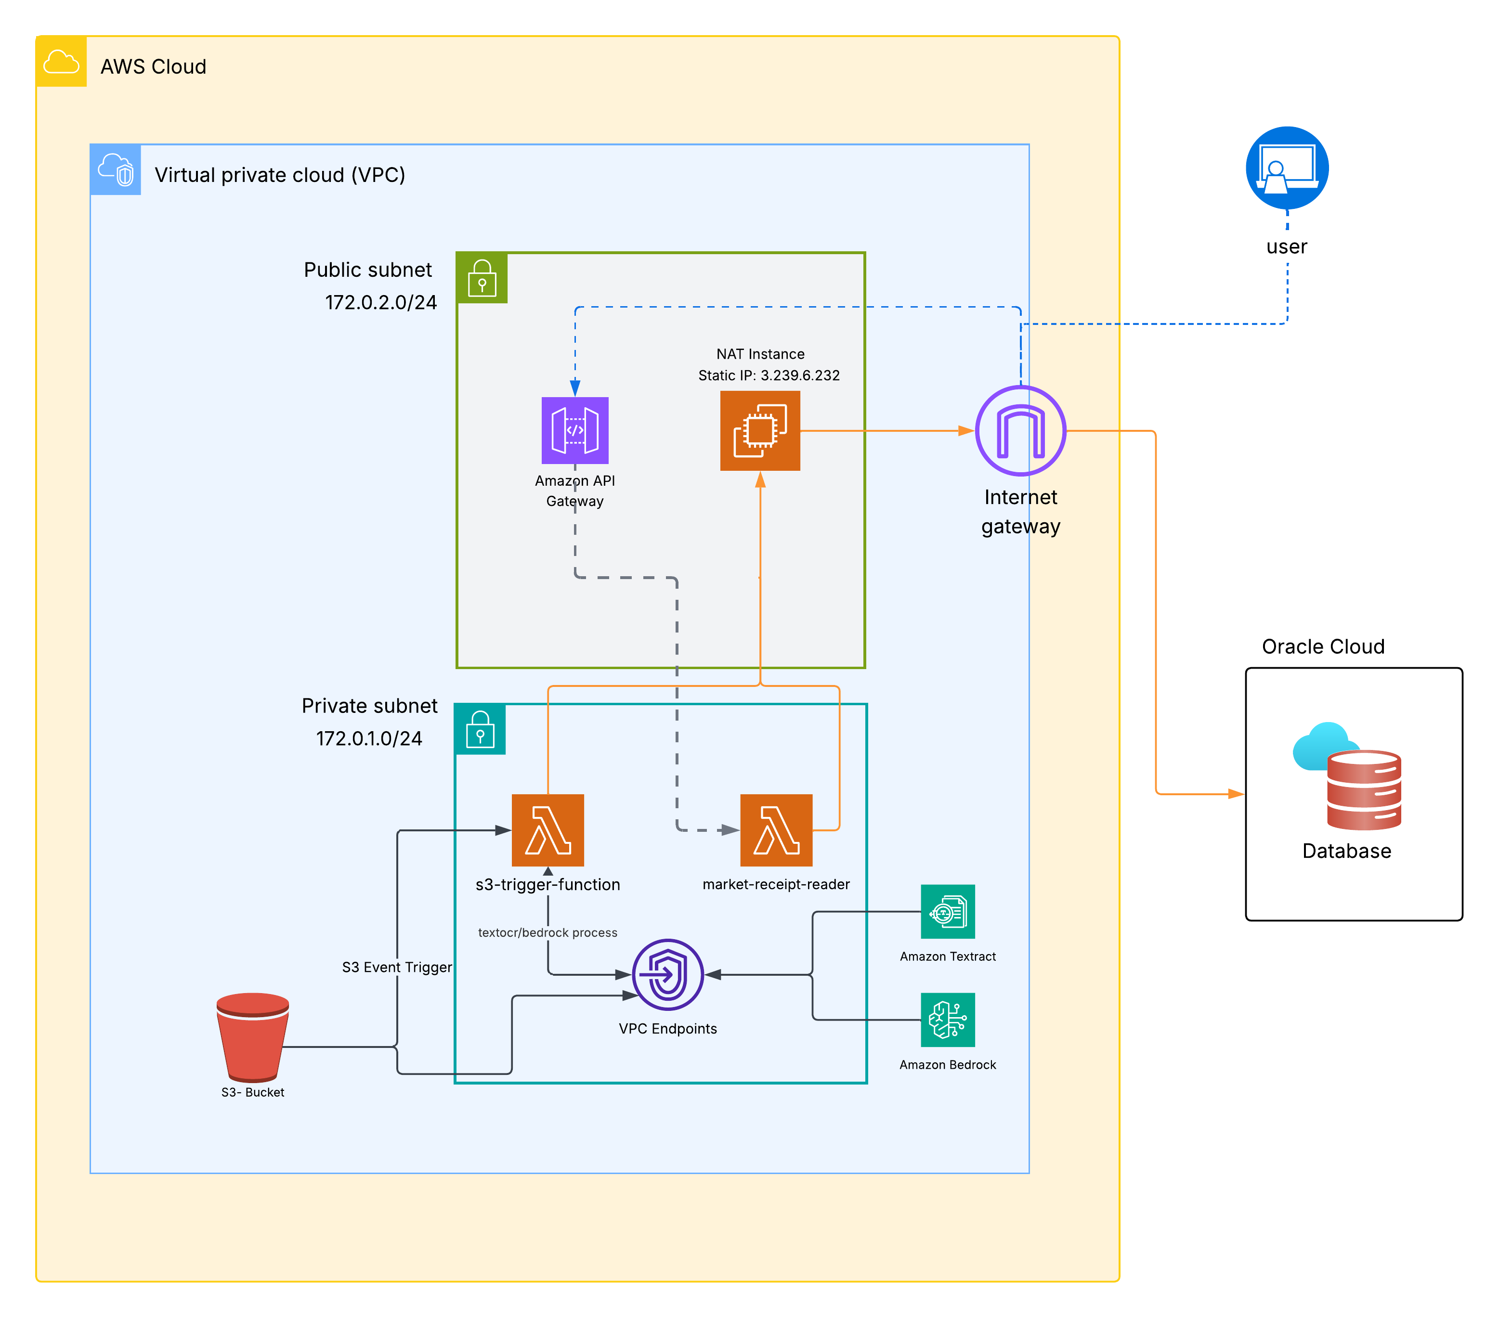Screen dimensions: 1499x1318
Task: Select the 'Public subnet' text
Action: point(367,270)
